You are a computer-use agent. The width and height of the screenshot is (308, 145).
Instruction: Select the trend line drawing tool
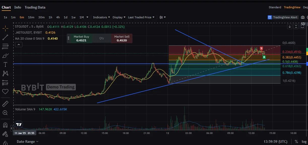tap(5, 37)
